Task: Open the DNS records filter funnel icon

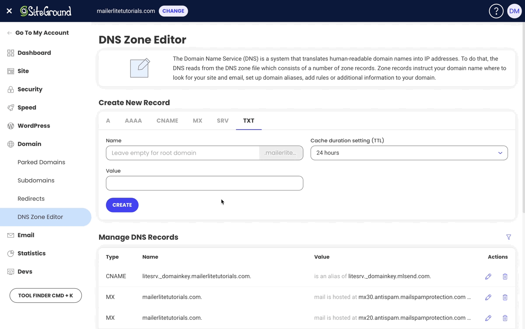Action: click(x=508, y=237)
